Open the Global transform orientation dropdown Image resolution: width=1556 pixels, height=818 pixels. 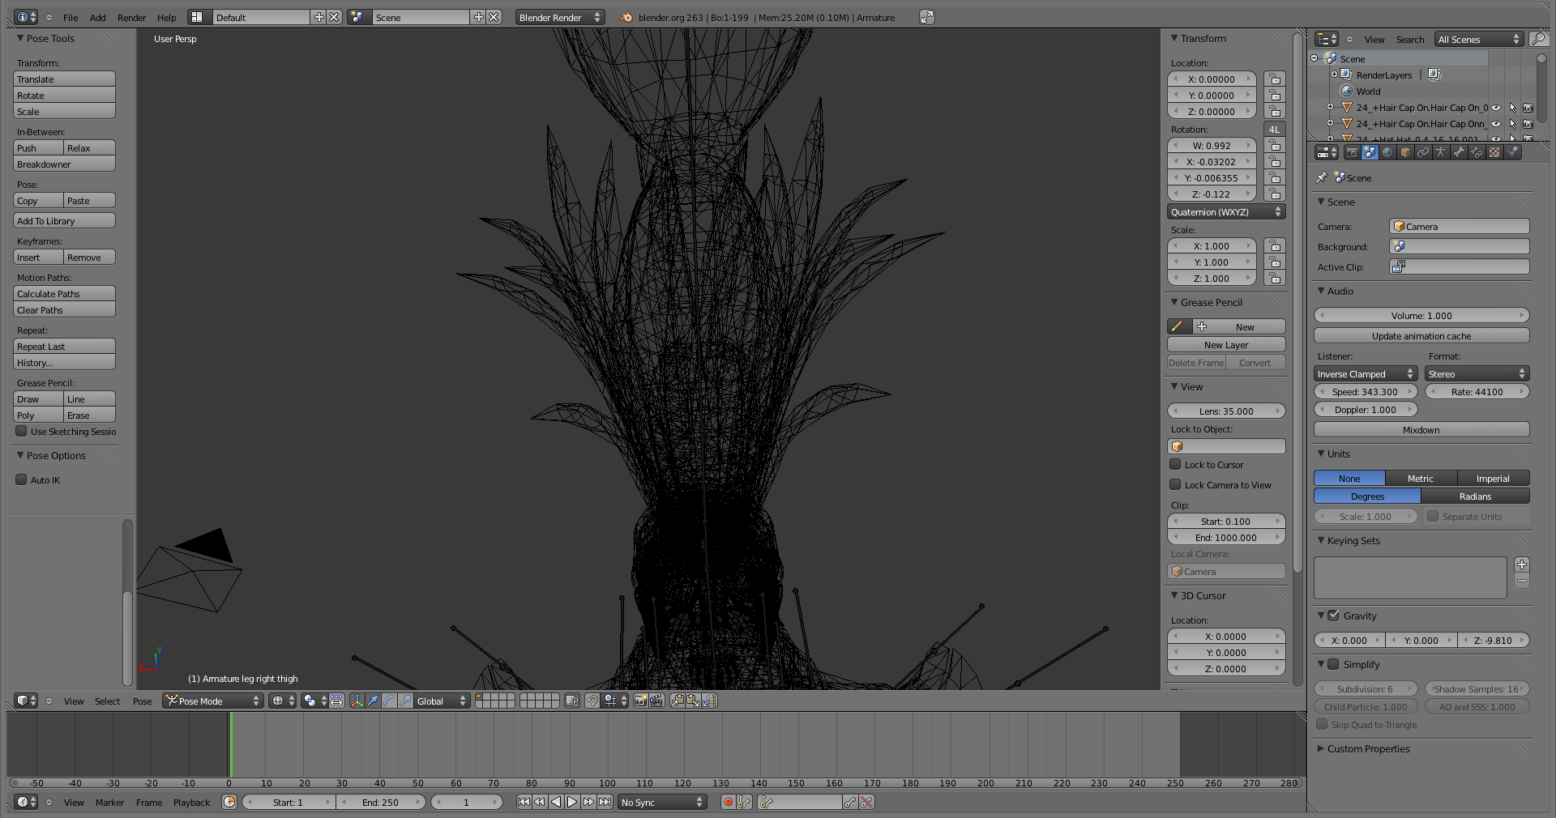(442, 701)
